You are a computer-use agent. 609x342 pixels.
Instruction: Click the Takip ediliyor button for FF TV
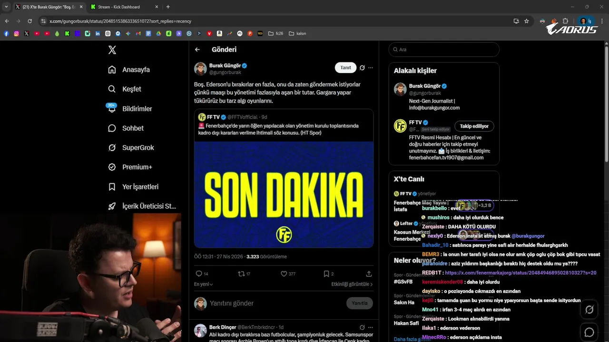coord(474,126)
